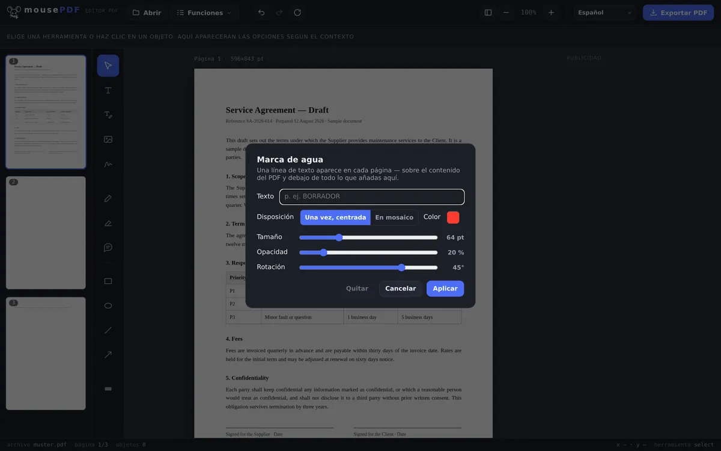Open the Español language dropdown
Screen dimensions: 721x451
pyautogui.click(x=604, y=13)
